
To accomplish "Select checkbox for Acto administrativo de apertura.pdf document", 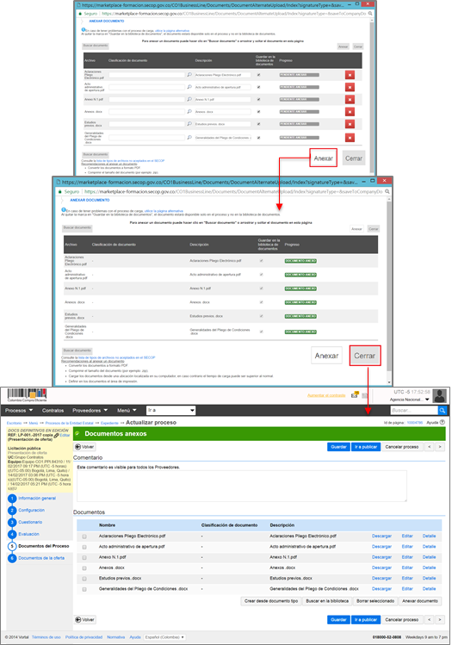I will click(x=84, y=547).
